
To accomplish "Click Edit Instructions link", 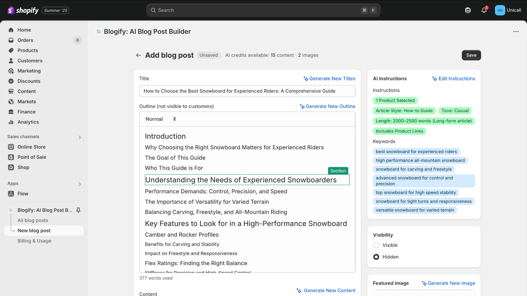I will 454,79.
